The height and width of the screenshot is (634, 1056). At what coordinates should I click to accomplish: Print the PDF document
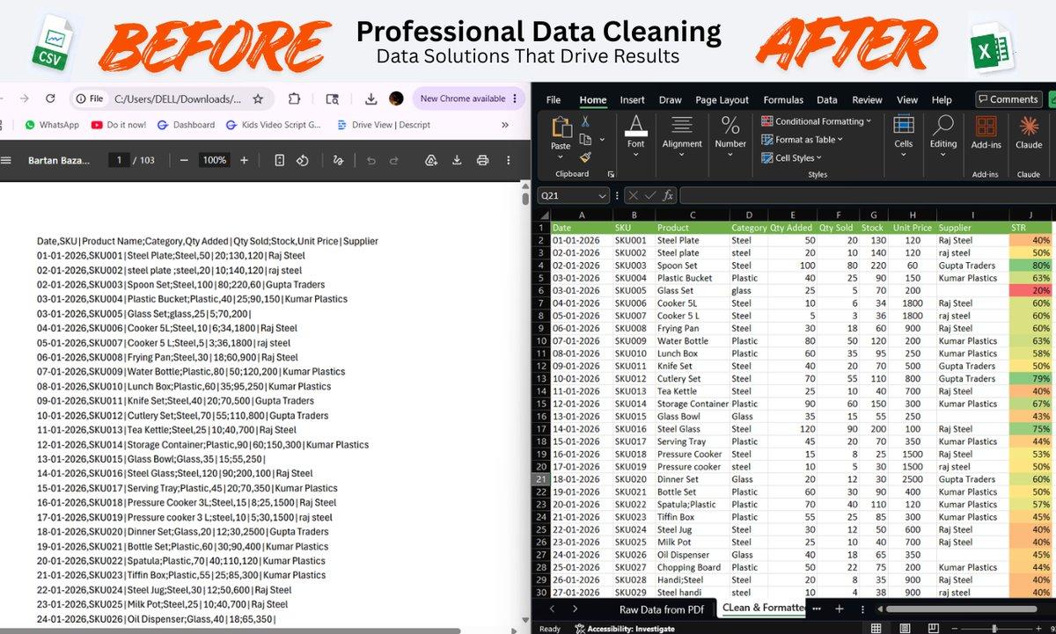coord(482,160)
